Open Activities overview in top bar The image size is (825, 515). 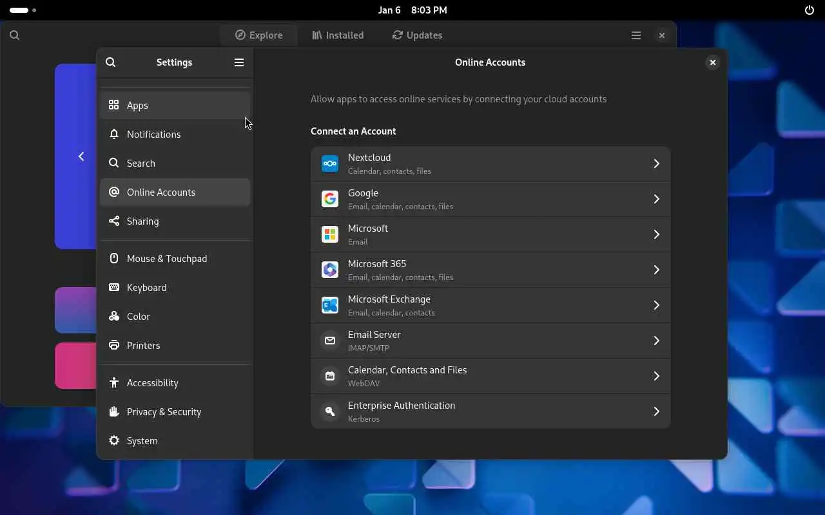coord(23,10)
